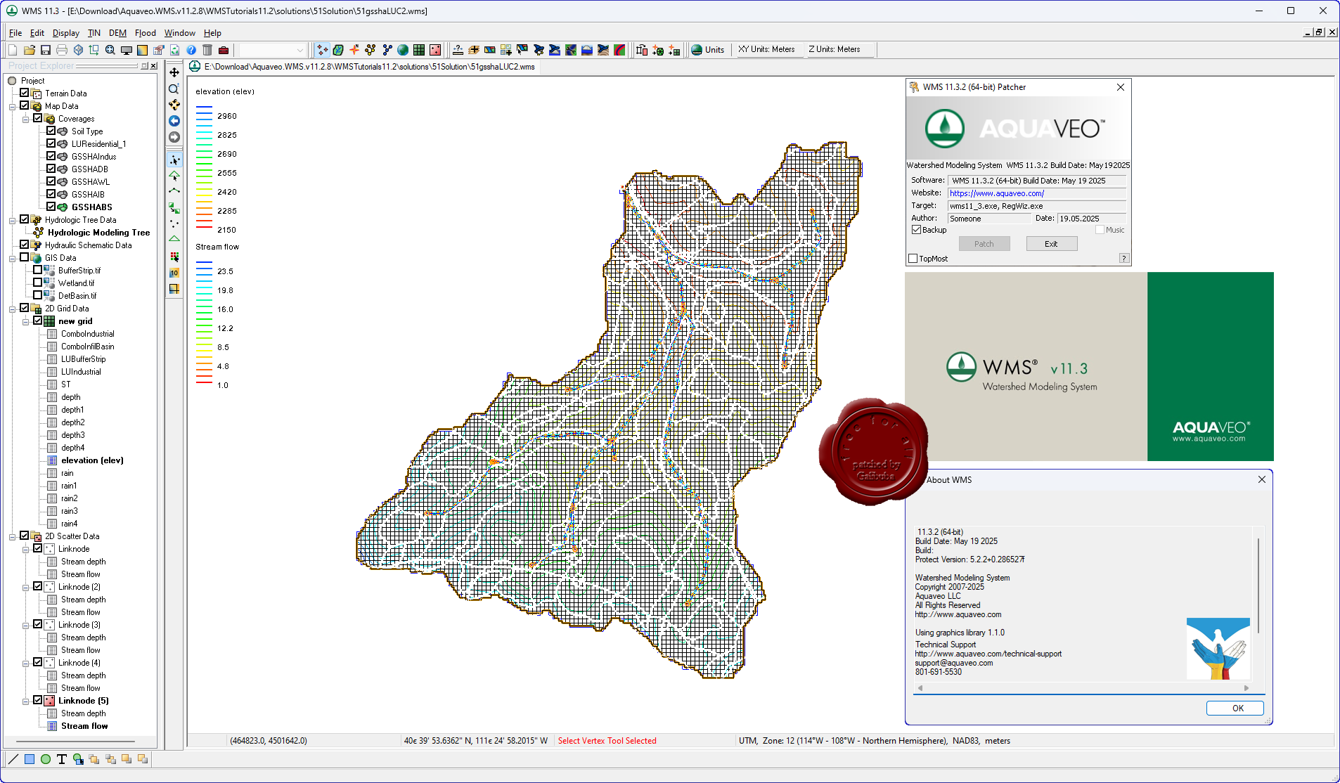Uncheck the Soil Type coverage checkbox
The width and height of the screenshot is (1340, 783).
pos(51,131)
